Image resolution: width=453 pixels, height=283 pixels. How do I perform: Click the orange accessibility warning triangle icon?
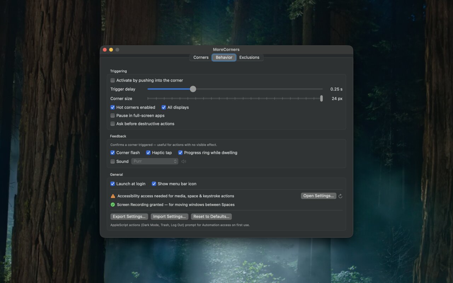tap(113, 196)
